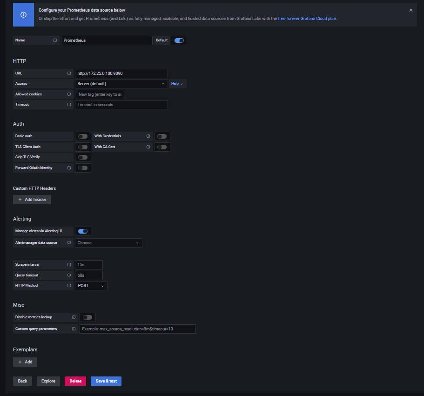Click the Query timeout info icon
This screenshot has width=424, height=396.
click(69, 275)
